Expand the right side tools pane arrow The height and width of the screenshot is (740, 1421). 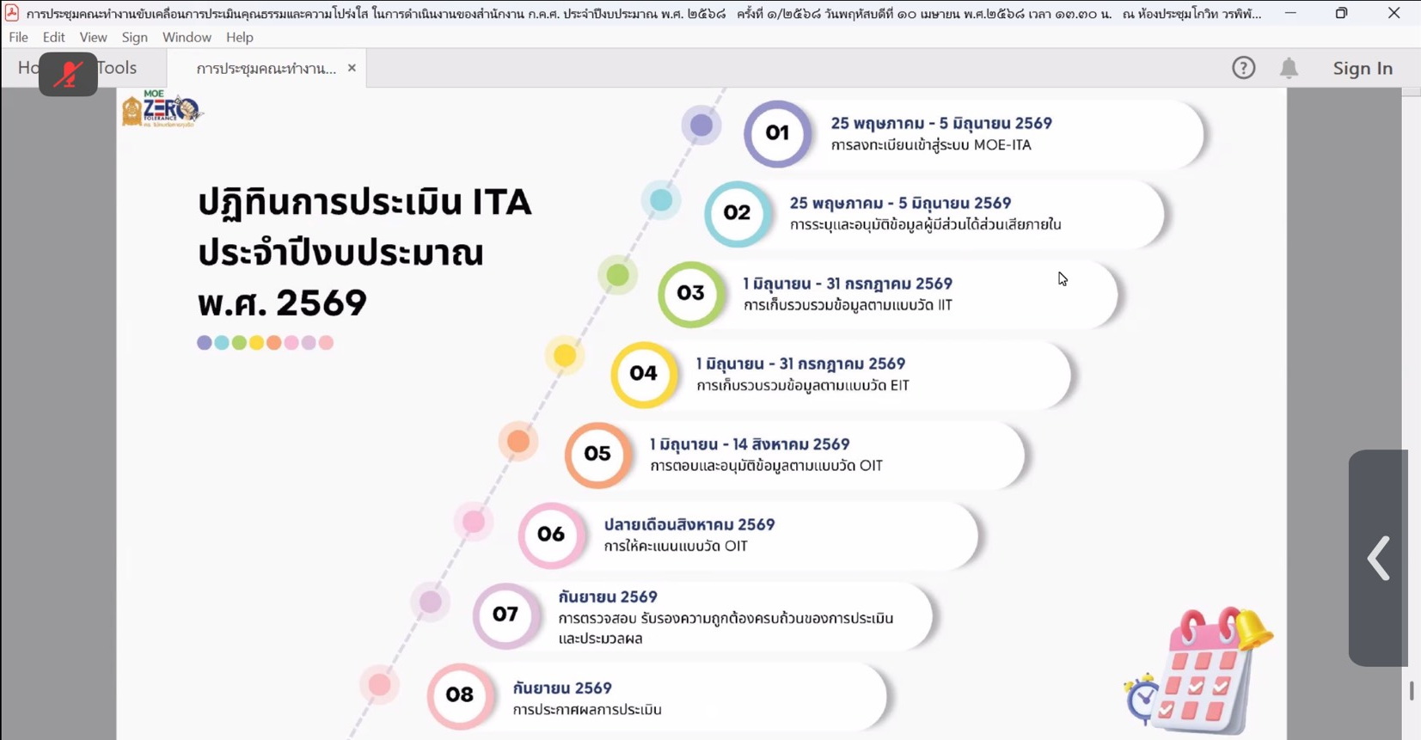point(1378,558)
